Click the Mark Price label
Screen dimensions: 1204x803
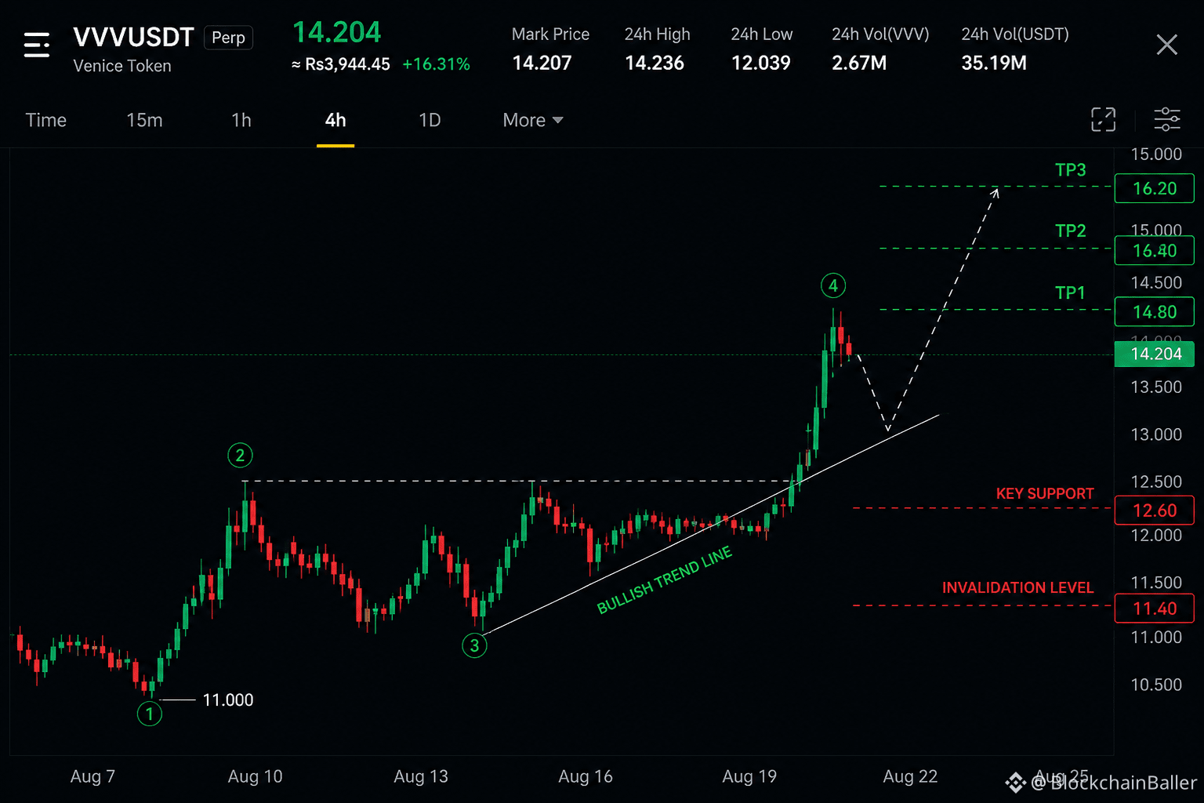click(x=550, y=35)
